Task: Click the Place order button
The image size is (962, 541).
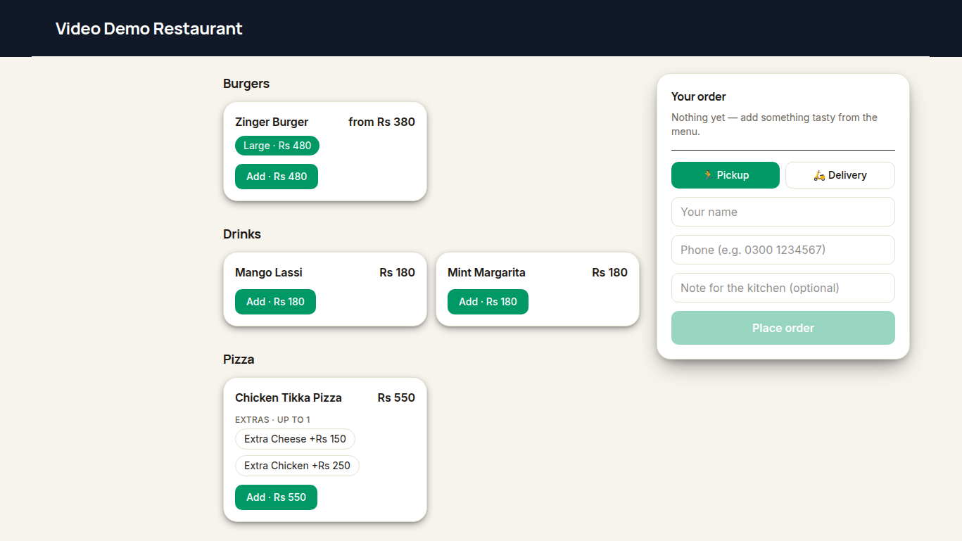Action: point(783,328)
